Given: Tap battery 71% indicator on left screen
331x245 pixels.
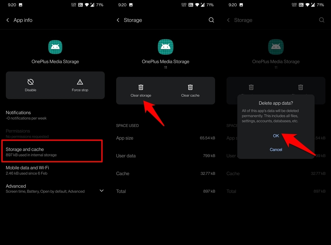Looking at the screenshot, I should pos(100,5).
